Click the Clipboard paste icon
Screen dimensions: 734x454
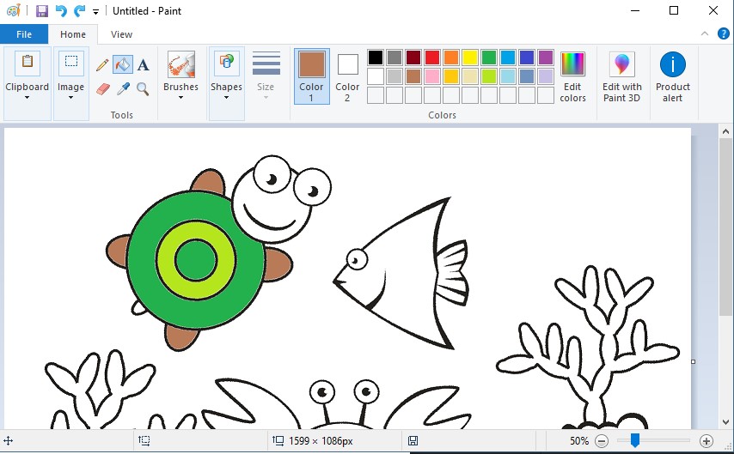coord(28,64)
